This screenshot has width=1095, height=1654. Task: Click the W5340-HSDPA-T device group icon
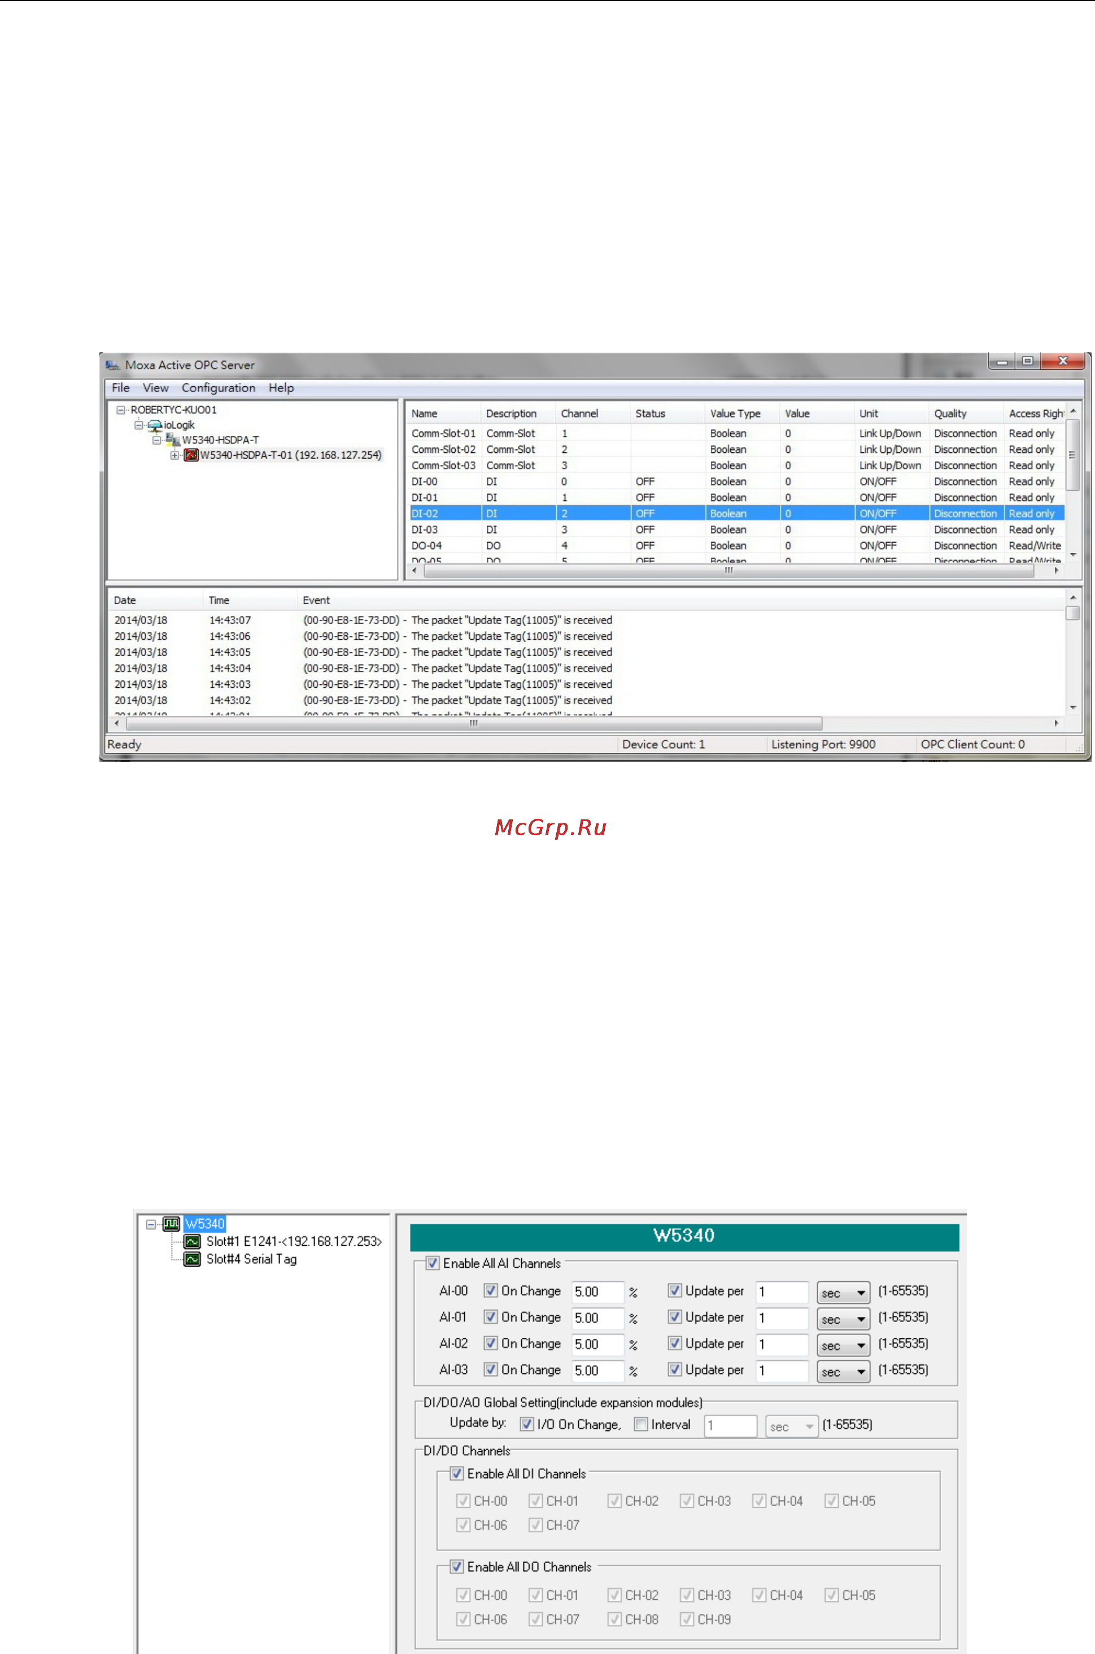[x=173, y=440]
